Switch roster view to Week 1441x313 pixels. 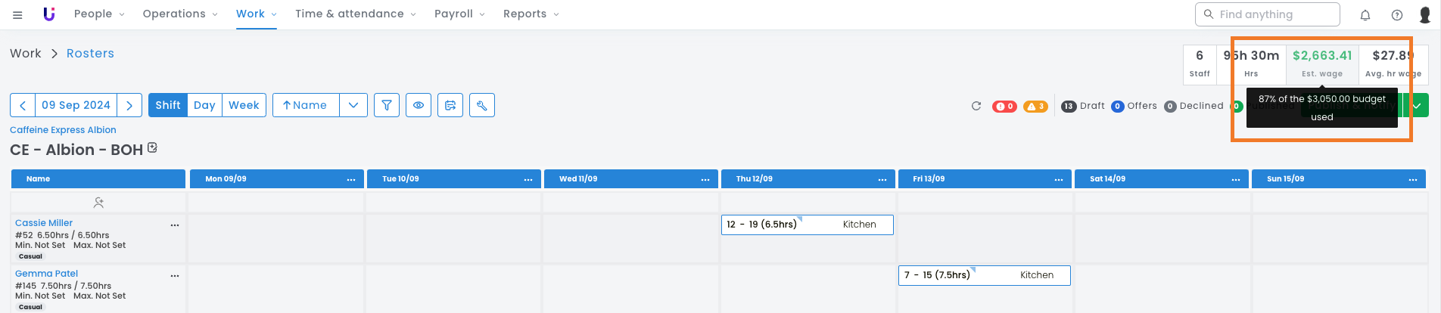(244, 105)
